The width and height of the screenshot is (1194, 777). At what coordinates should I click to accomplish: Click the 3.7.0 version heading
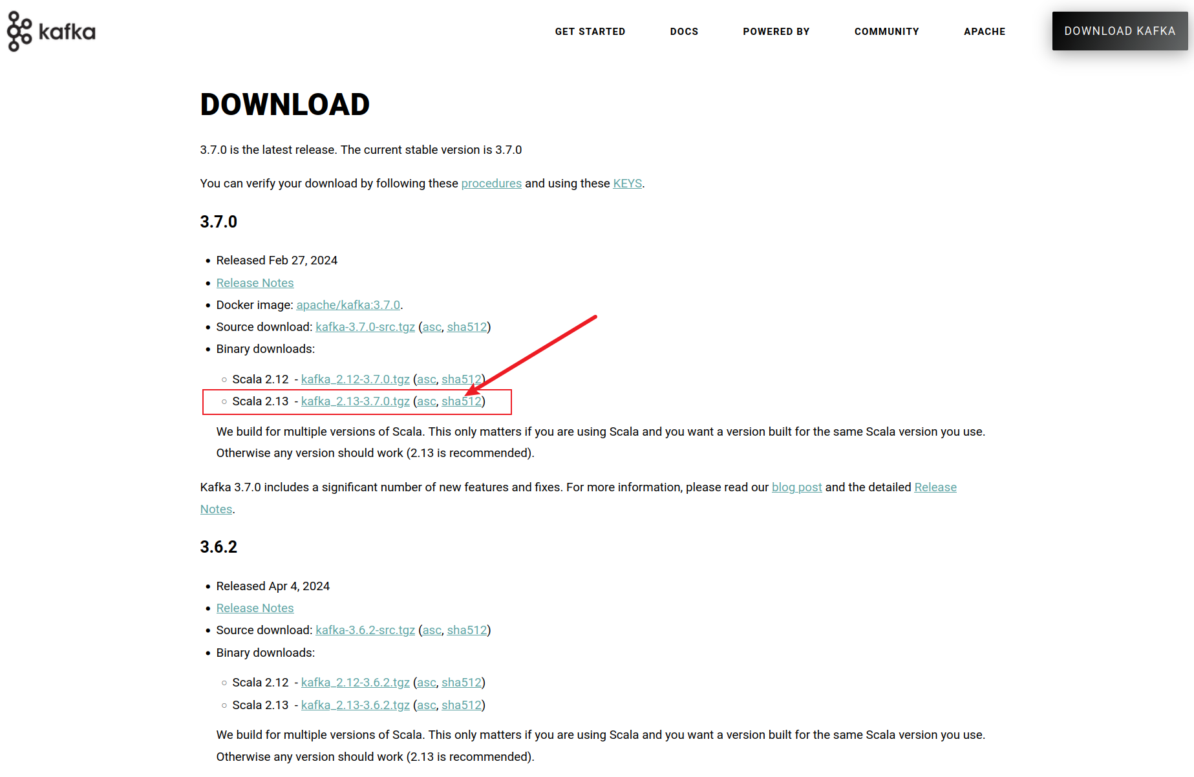(x=219, y=222)
